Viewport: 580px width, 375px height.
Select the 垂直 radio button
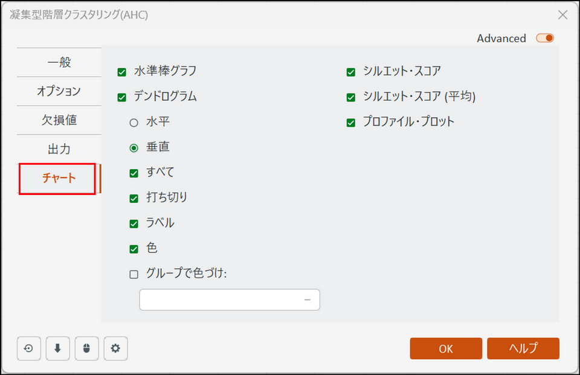[x=134, y=148]
